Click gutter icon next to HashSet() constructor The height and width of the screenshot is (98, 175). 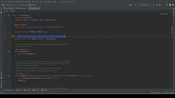pos(8,51)
